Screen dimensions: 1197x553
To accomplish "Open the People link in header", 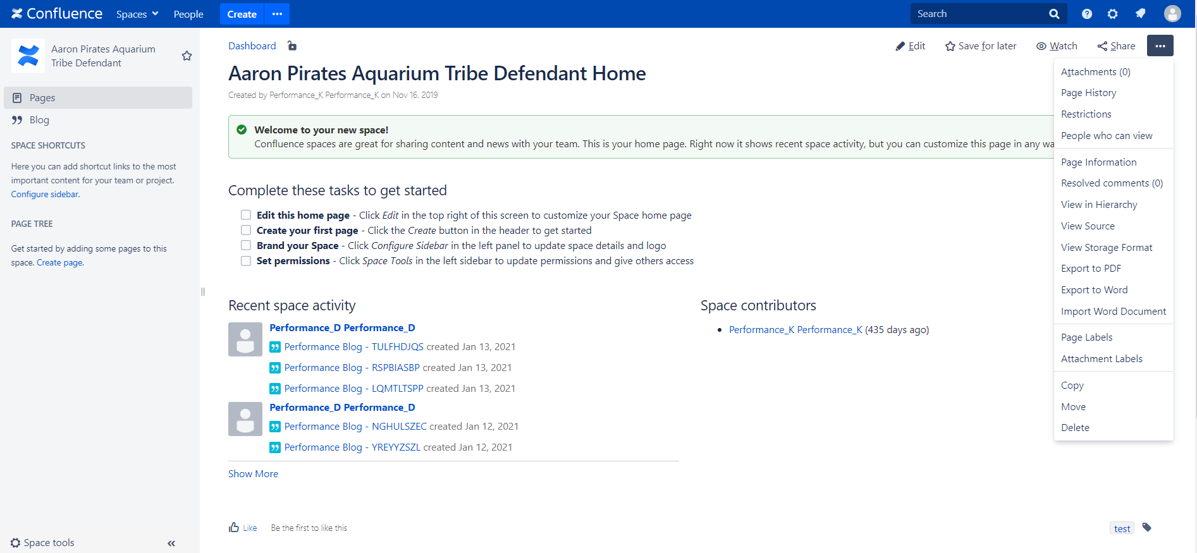I will pyautogui.click(x=188, y=14).
